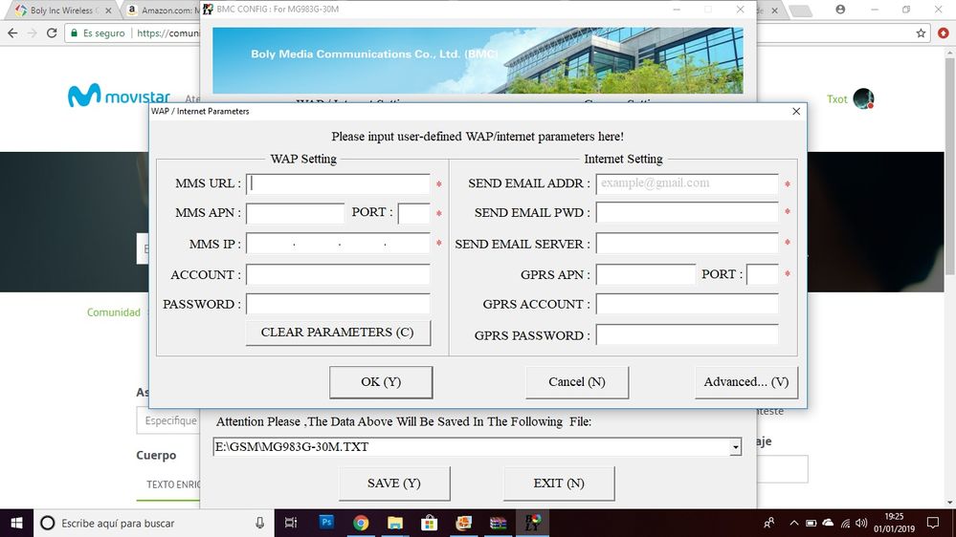Switch to the Boly Inc Wireless tab

click(59, 11)
